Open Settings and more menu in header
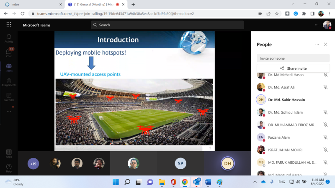 (317, 25)
